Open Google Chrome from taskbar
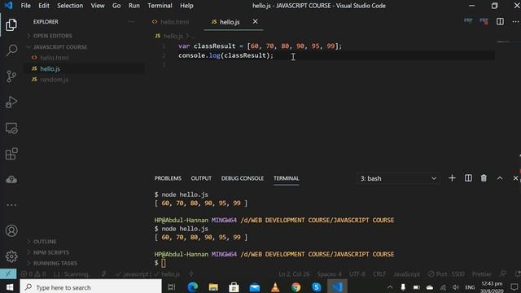This screenshot has height=293, width=521. point(296,287)
